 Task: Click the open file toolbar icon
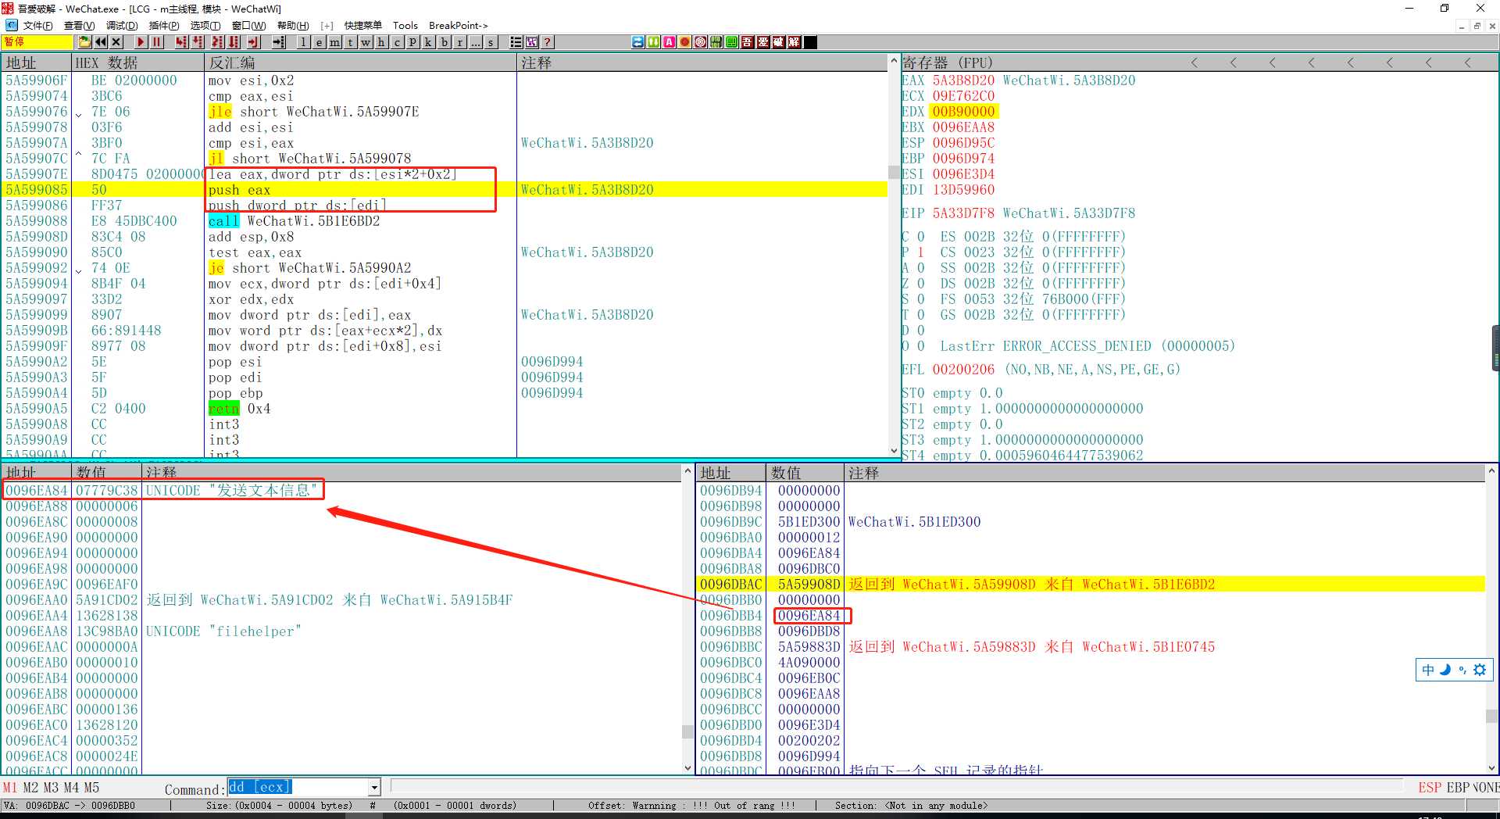coord(85,42)
